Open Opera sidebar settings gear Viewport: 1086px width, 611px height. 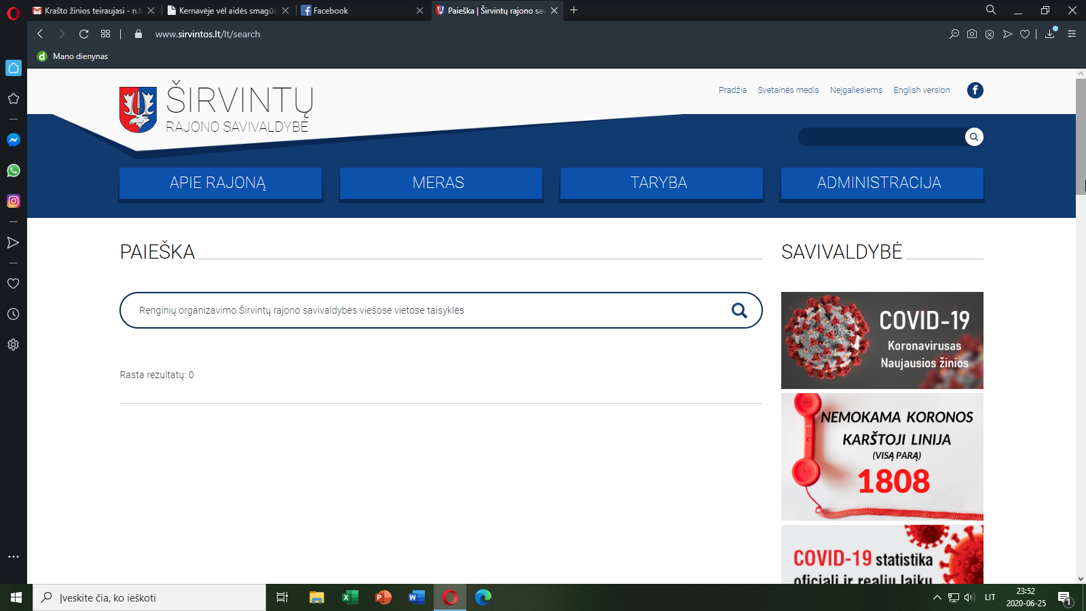14,345
